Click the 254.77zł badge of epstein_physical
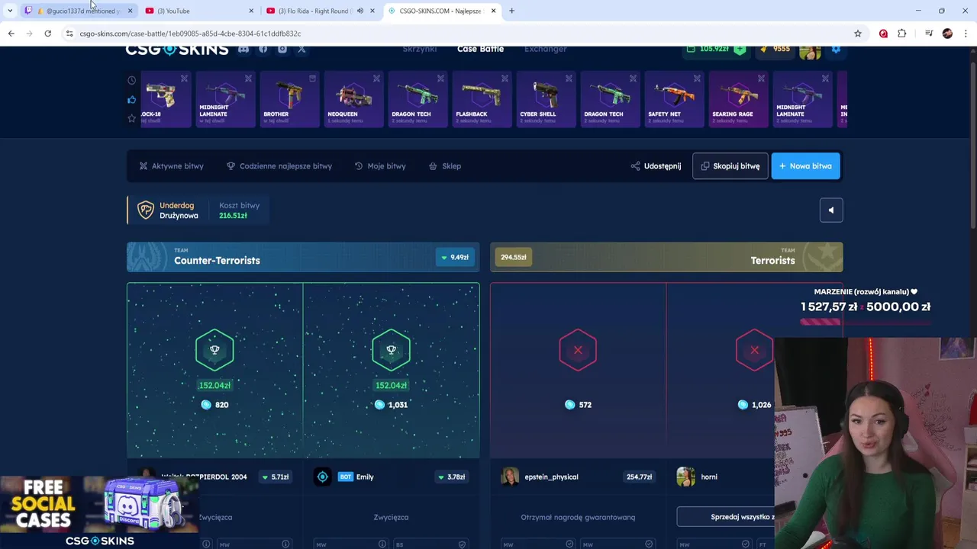977x549 pixels. 639,477
